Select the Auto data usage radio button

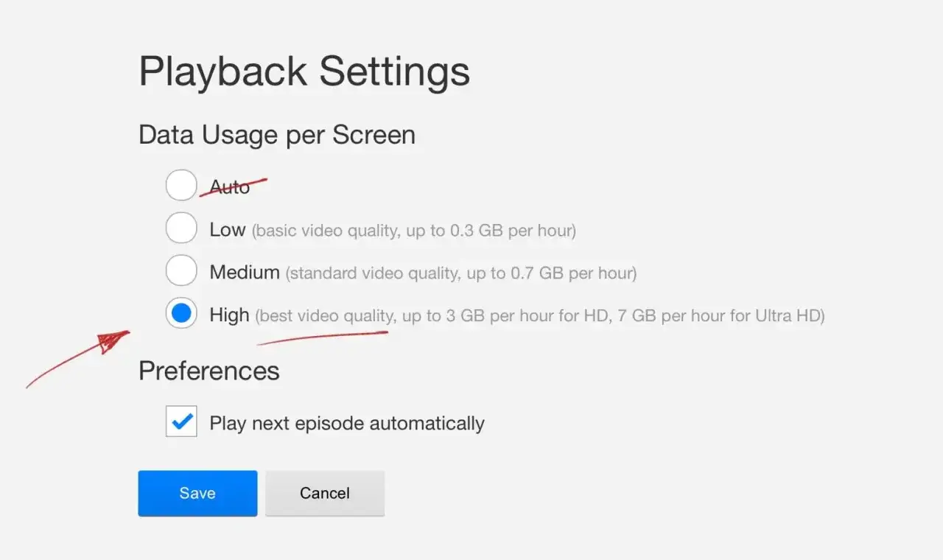point(181,185)
